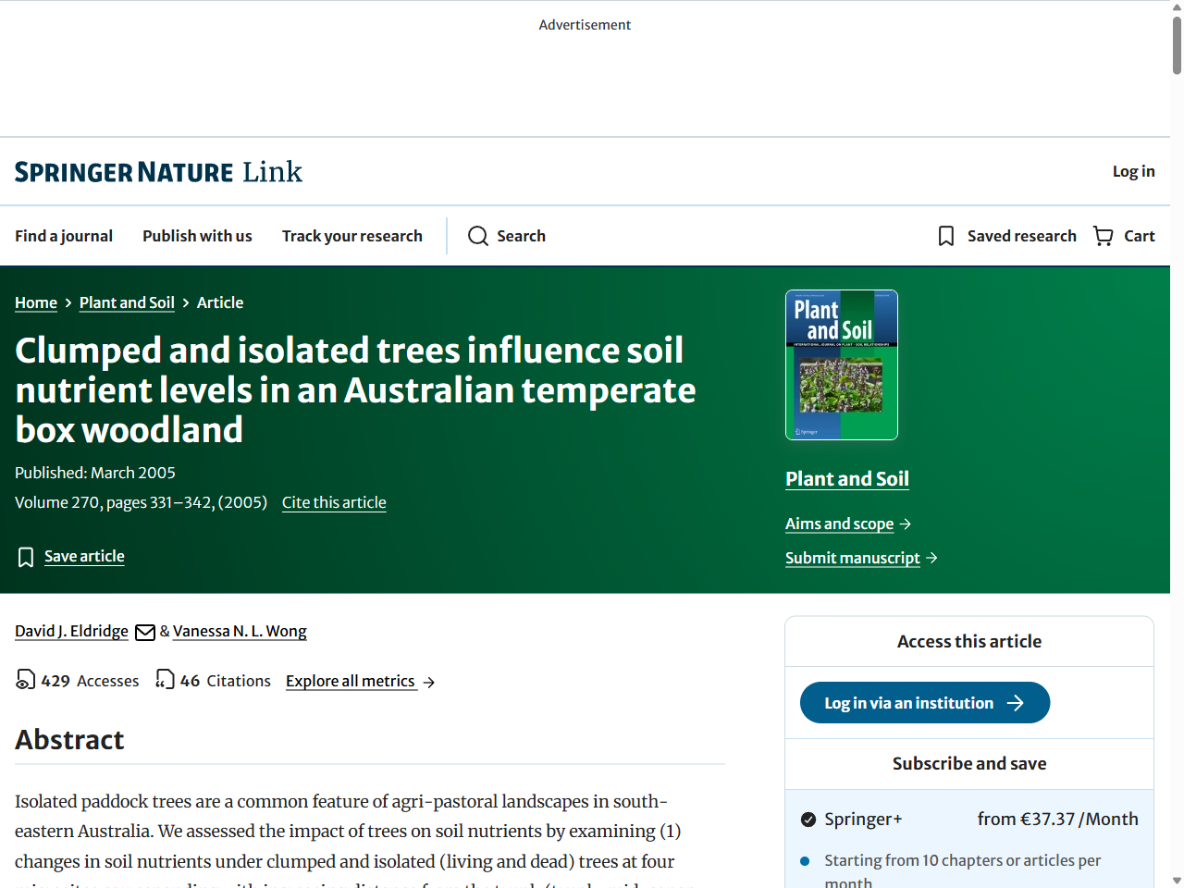Open the shopping Cart icon
Image resolution: width=1184 pixels, height=888 pixels.
pyautogui.click(x=1102, y=236)
